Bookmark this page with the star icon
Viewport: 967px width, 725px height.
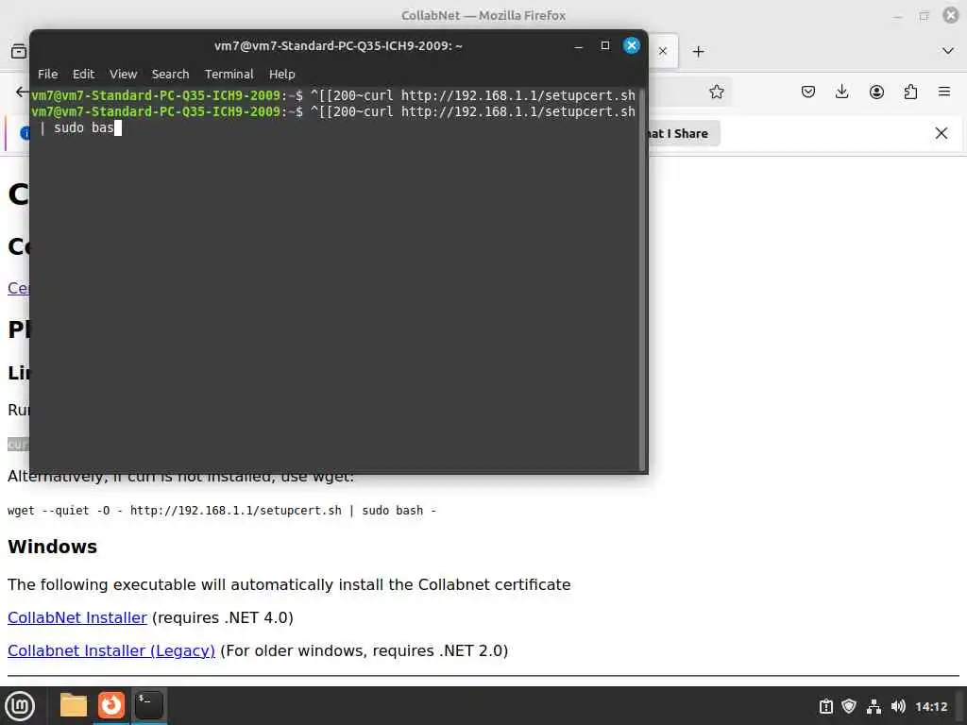pos(717,92)
